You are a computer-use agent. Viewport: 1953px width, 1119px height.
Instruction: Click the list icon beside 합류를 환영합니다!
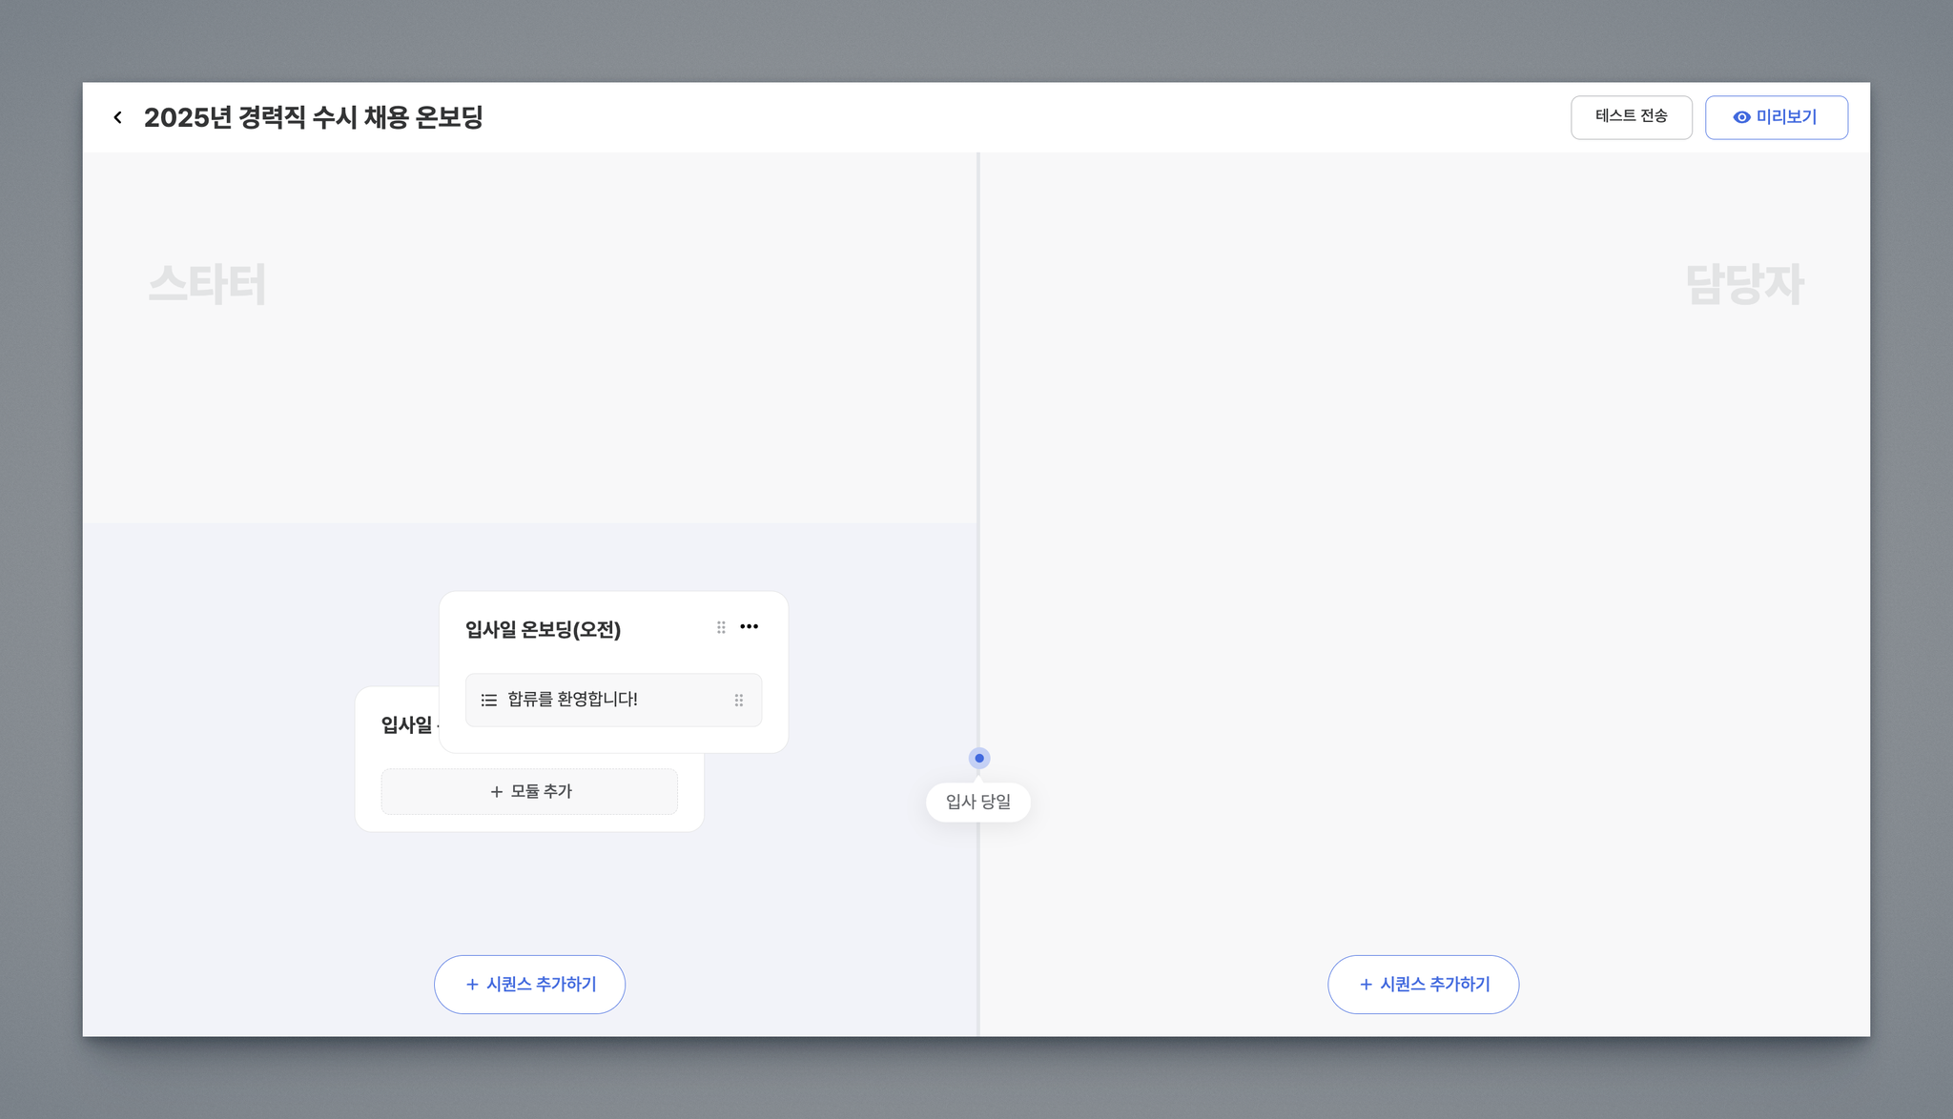pos(489,701)
